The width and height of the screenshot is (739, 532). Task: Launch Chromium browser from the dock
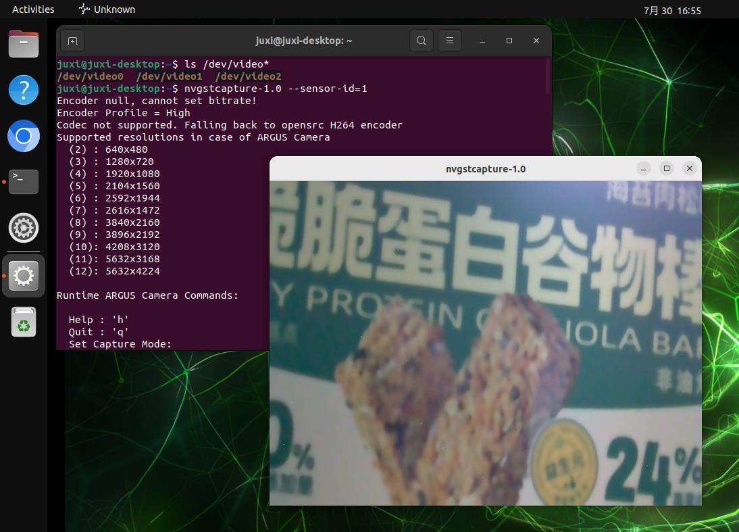point(24,136)
